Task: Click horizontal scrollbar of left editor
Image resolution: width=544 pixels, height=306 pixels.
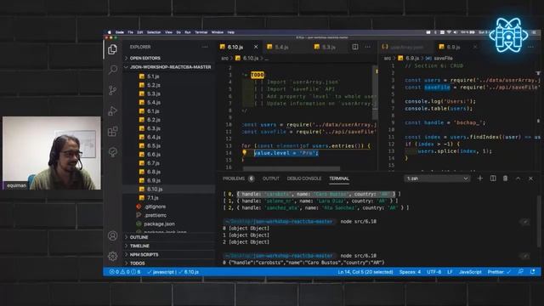Action: (x=292, y=168)
